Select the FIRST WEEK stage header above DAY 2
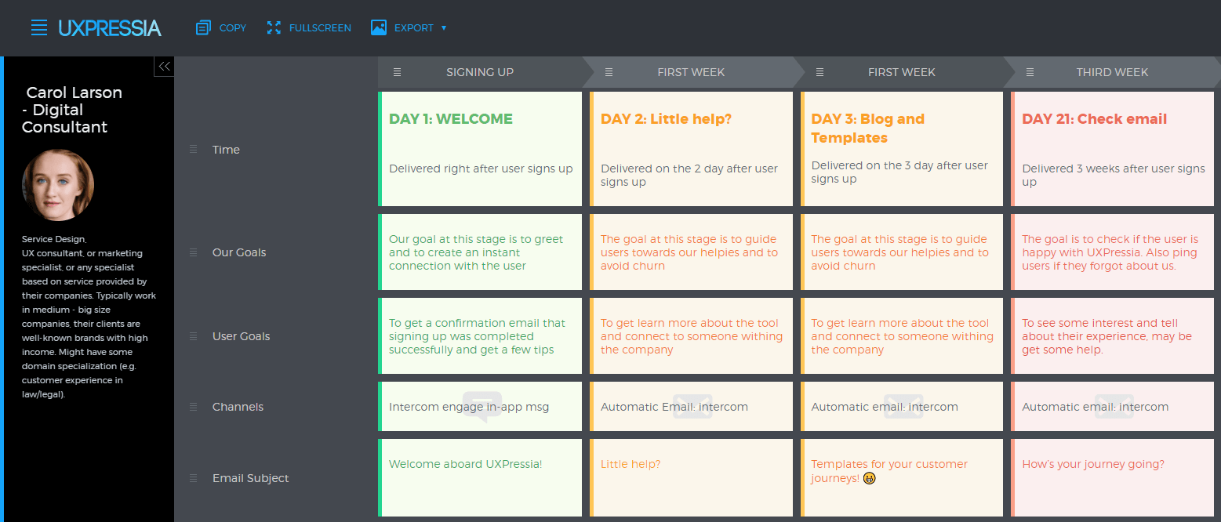The image size is (1221, 522). click(x=691, y=72)
